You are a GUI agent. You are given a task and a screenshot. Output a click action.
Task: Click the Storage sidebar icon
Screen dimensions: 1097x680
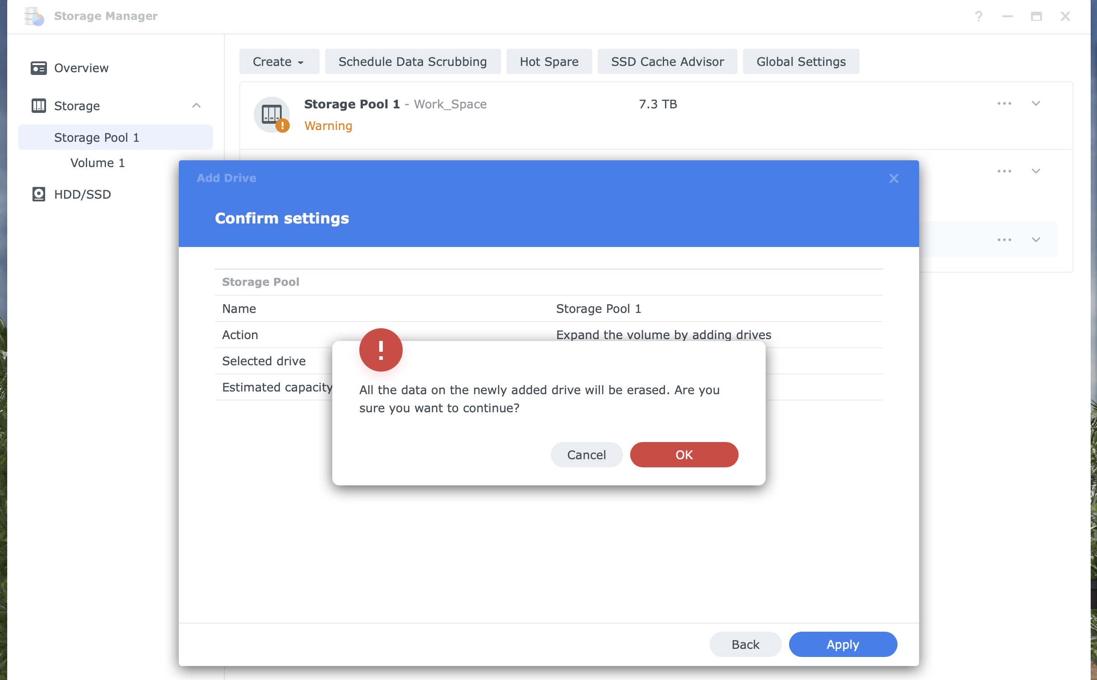(39, 106)
